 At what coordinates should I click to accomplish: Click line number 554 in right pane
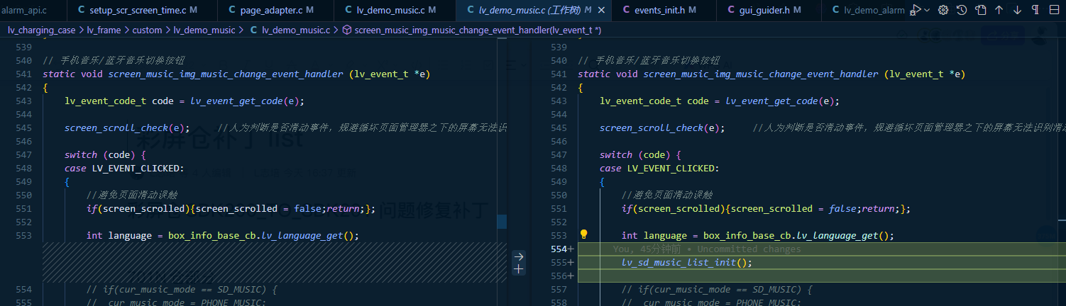point(559,249)
